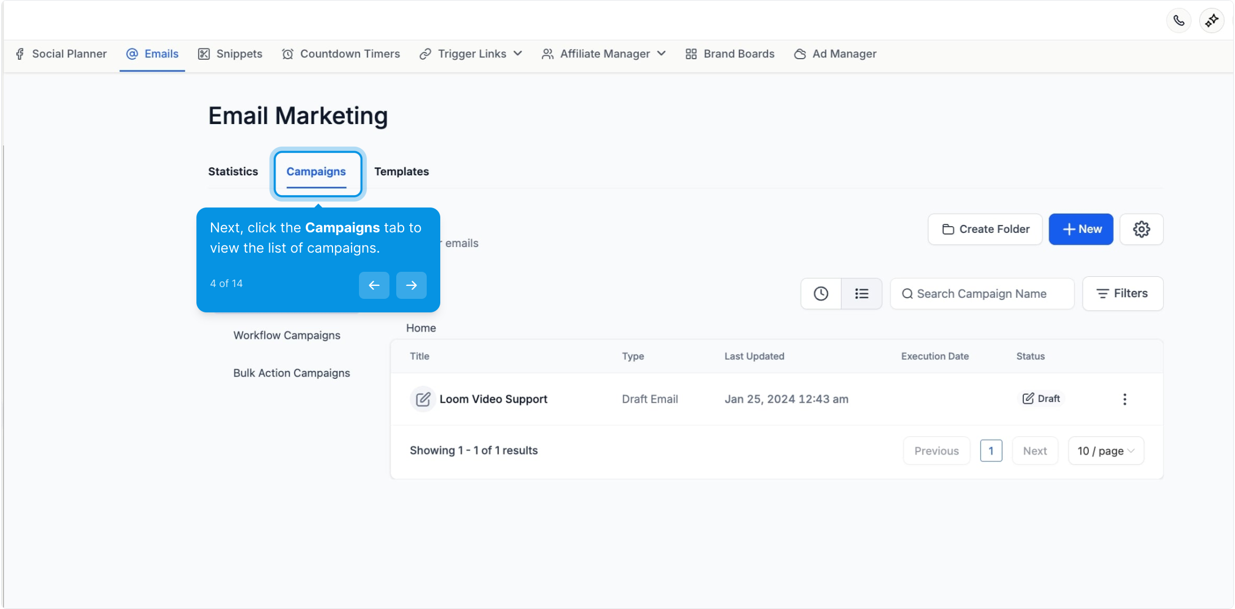1235x609 pixels.
Task: Click Create Folder button
Action: 985,229
